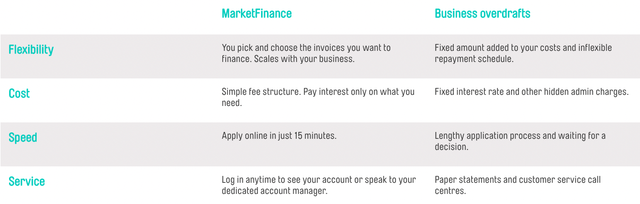Click the 'dedicated account manager' line
The image size is (640, 204).
tap(275, 191)
